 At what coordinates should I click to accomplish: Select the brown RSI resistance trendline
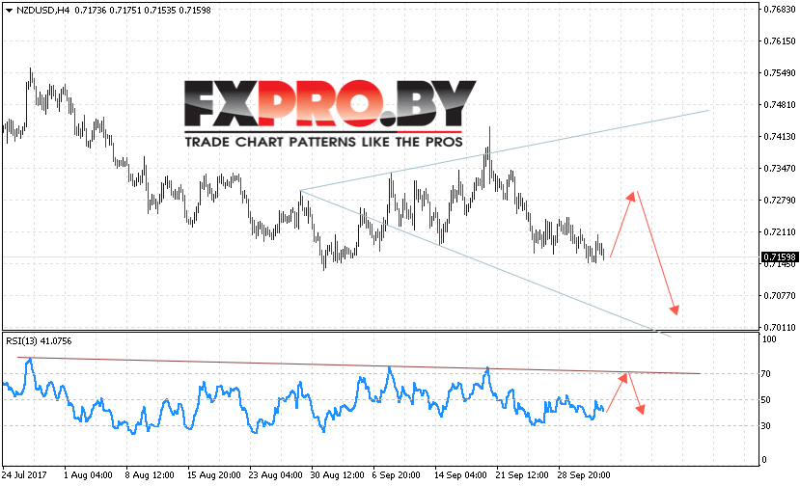tap(357, 365)
